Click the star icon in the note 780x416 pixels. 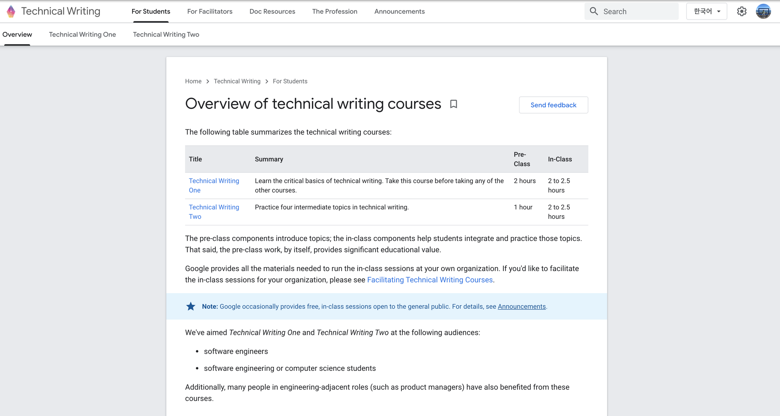[x=191, y=306]
